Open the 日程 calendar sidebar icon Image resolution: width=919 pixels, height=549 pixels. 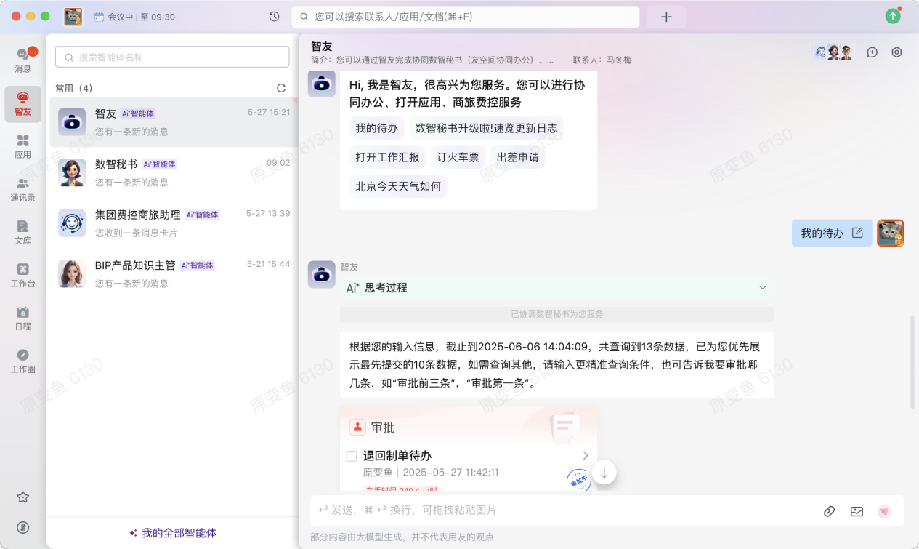click(23, 318)
